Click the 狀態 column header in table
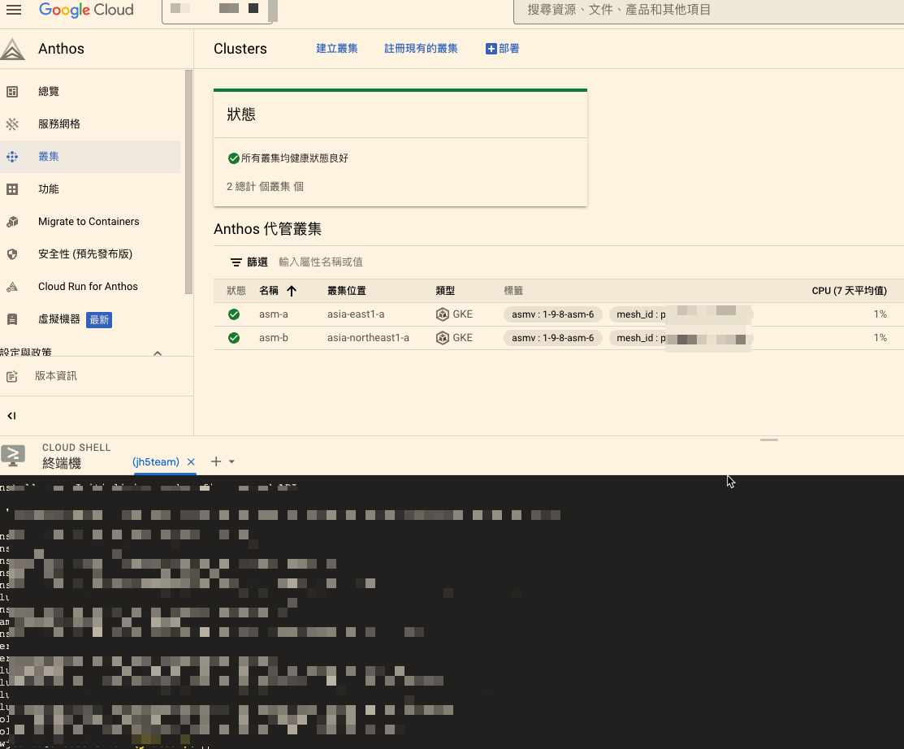 pos(236,291)
